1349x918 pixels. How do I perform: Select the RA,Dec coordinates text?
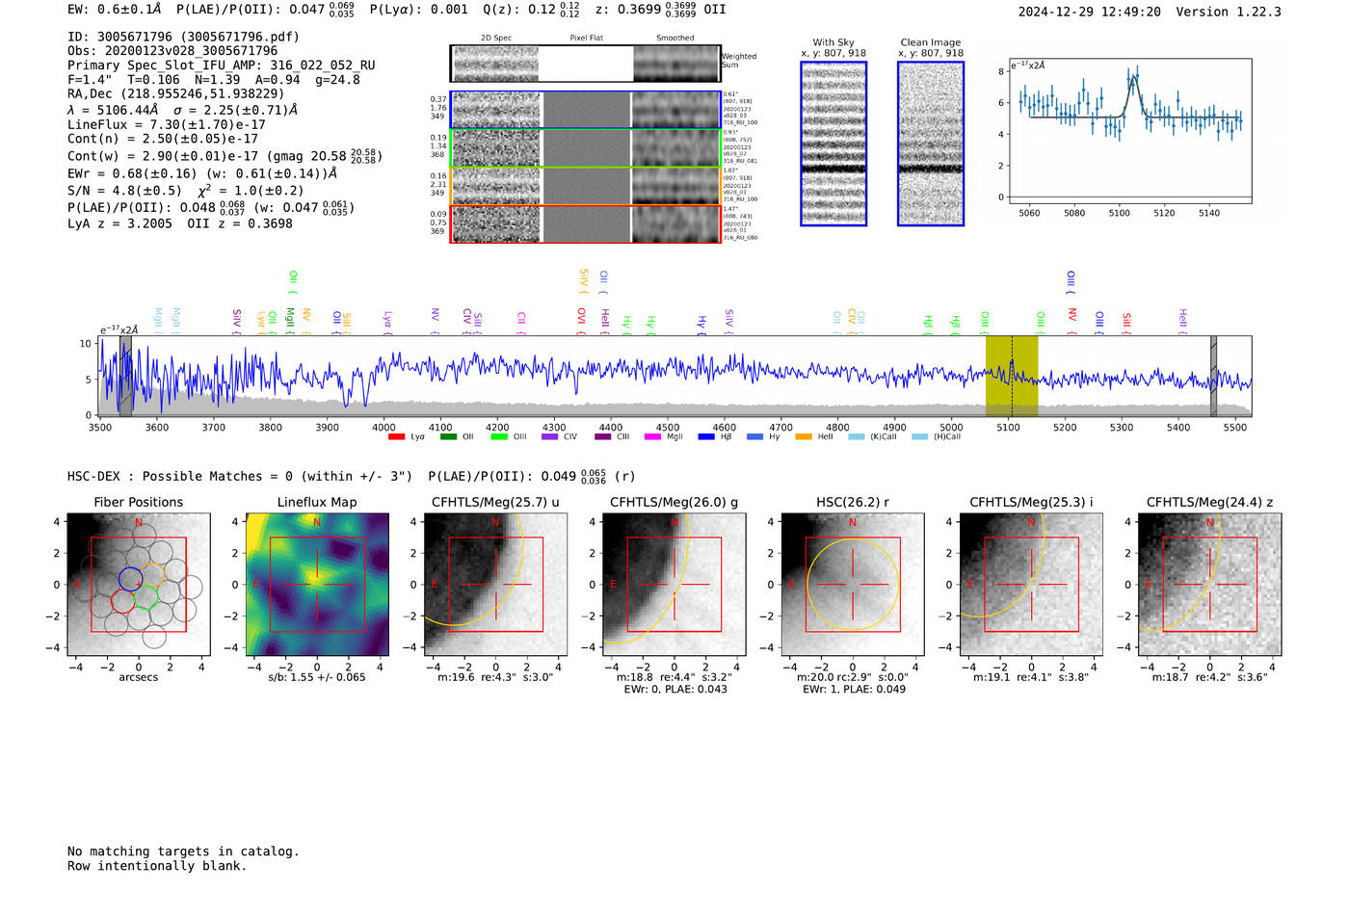176,94
